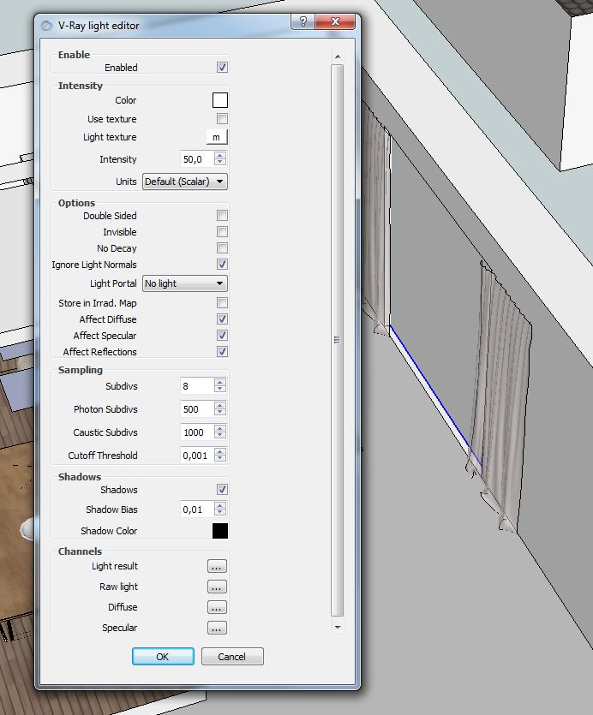The image size is (593, 715).
Task: Open Light result channel browse button
Action: pos(217,566)
